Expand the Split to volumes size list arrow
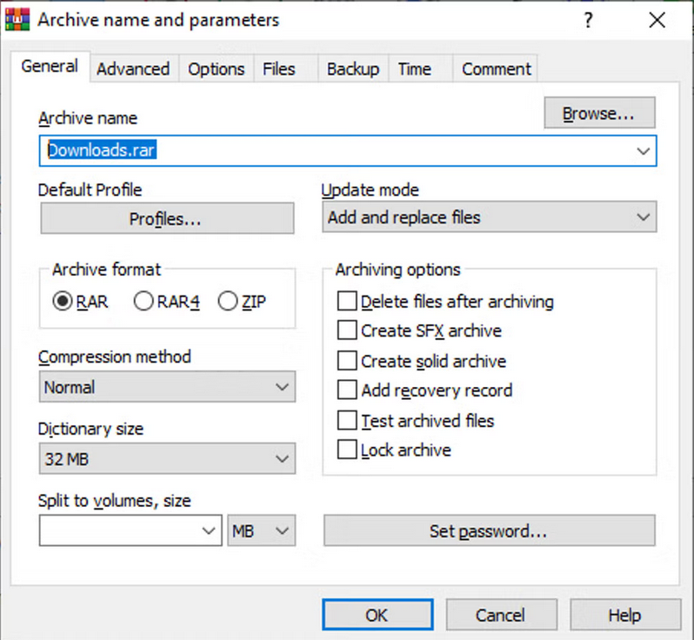Viewport: 694px width, 640px height. pyautogui.click(x=209, y=530)
